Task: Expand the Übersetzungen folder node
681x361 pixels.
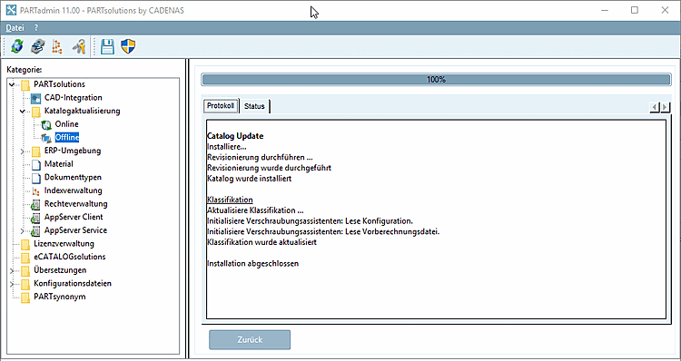Action: click(x=12, y=270)
